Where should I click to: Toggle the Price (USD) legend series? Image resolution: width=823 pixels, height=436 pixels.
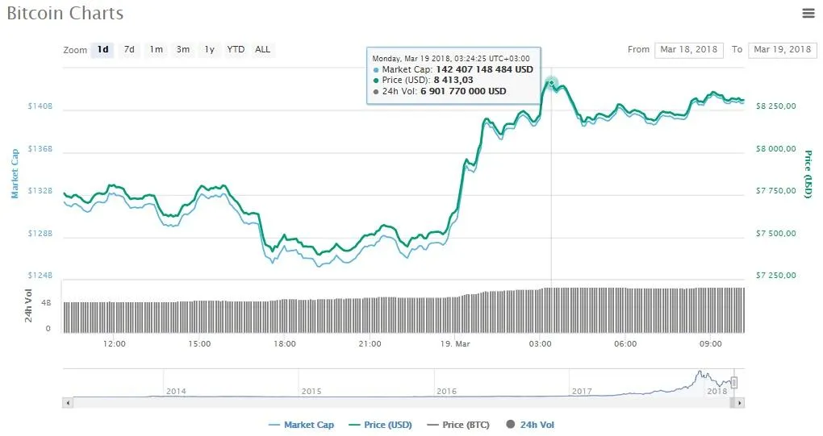pos(378,425)
